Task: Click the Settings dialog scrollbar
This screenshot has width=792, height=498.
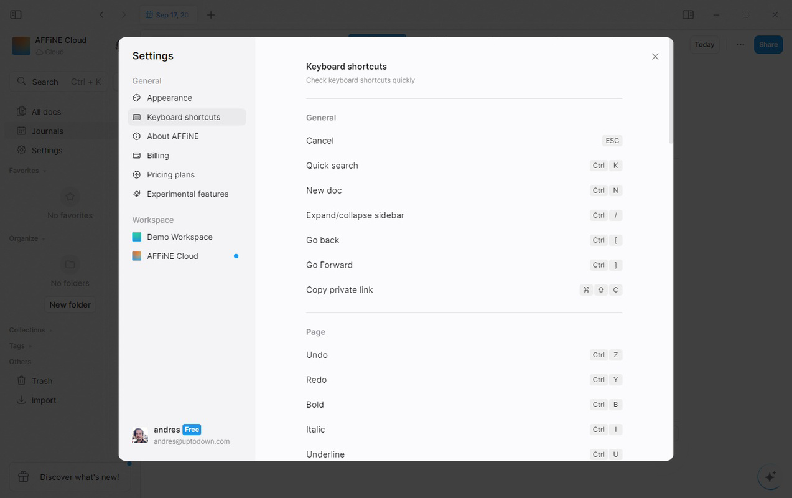Action: tap(671, 92)
